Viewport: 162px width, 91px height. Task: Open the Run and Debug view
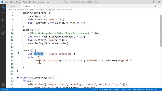pyautogui.click(x=3, y=27)
